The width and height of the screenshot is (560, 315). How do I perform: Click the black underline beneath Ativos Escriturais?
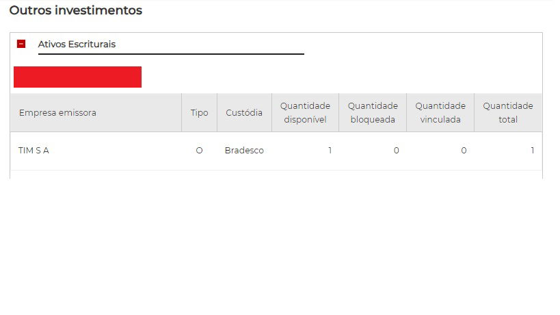(171, 53)
